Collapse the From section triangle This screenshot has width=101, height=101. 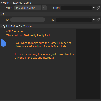click(1, 3)
